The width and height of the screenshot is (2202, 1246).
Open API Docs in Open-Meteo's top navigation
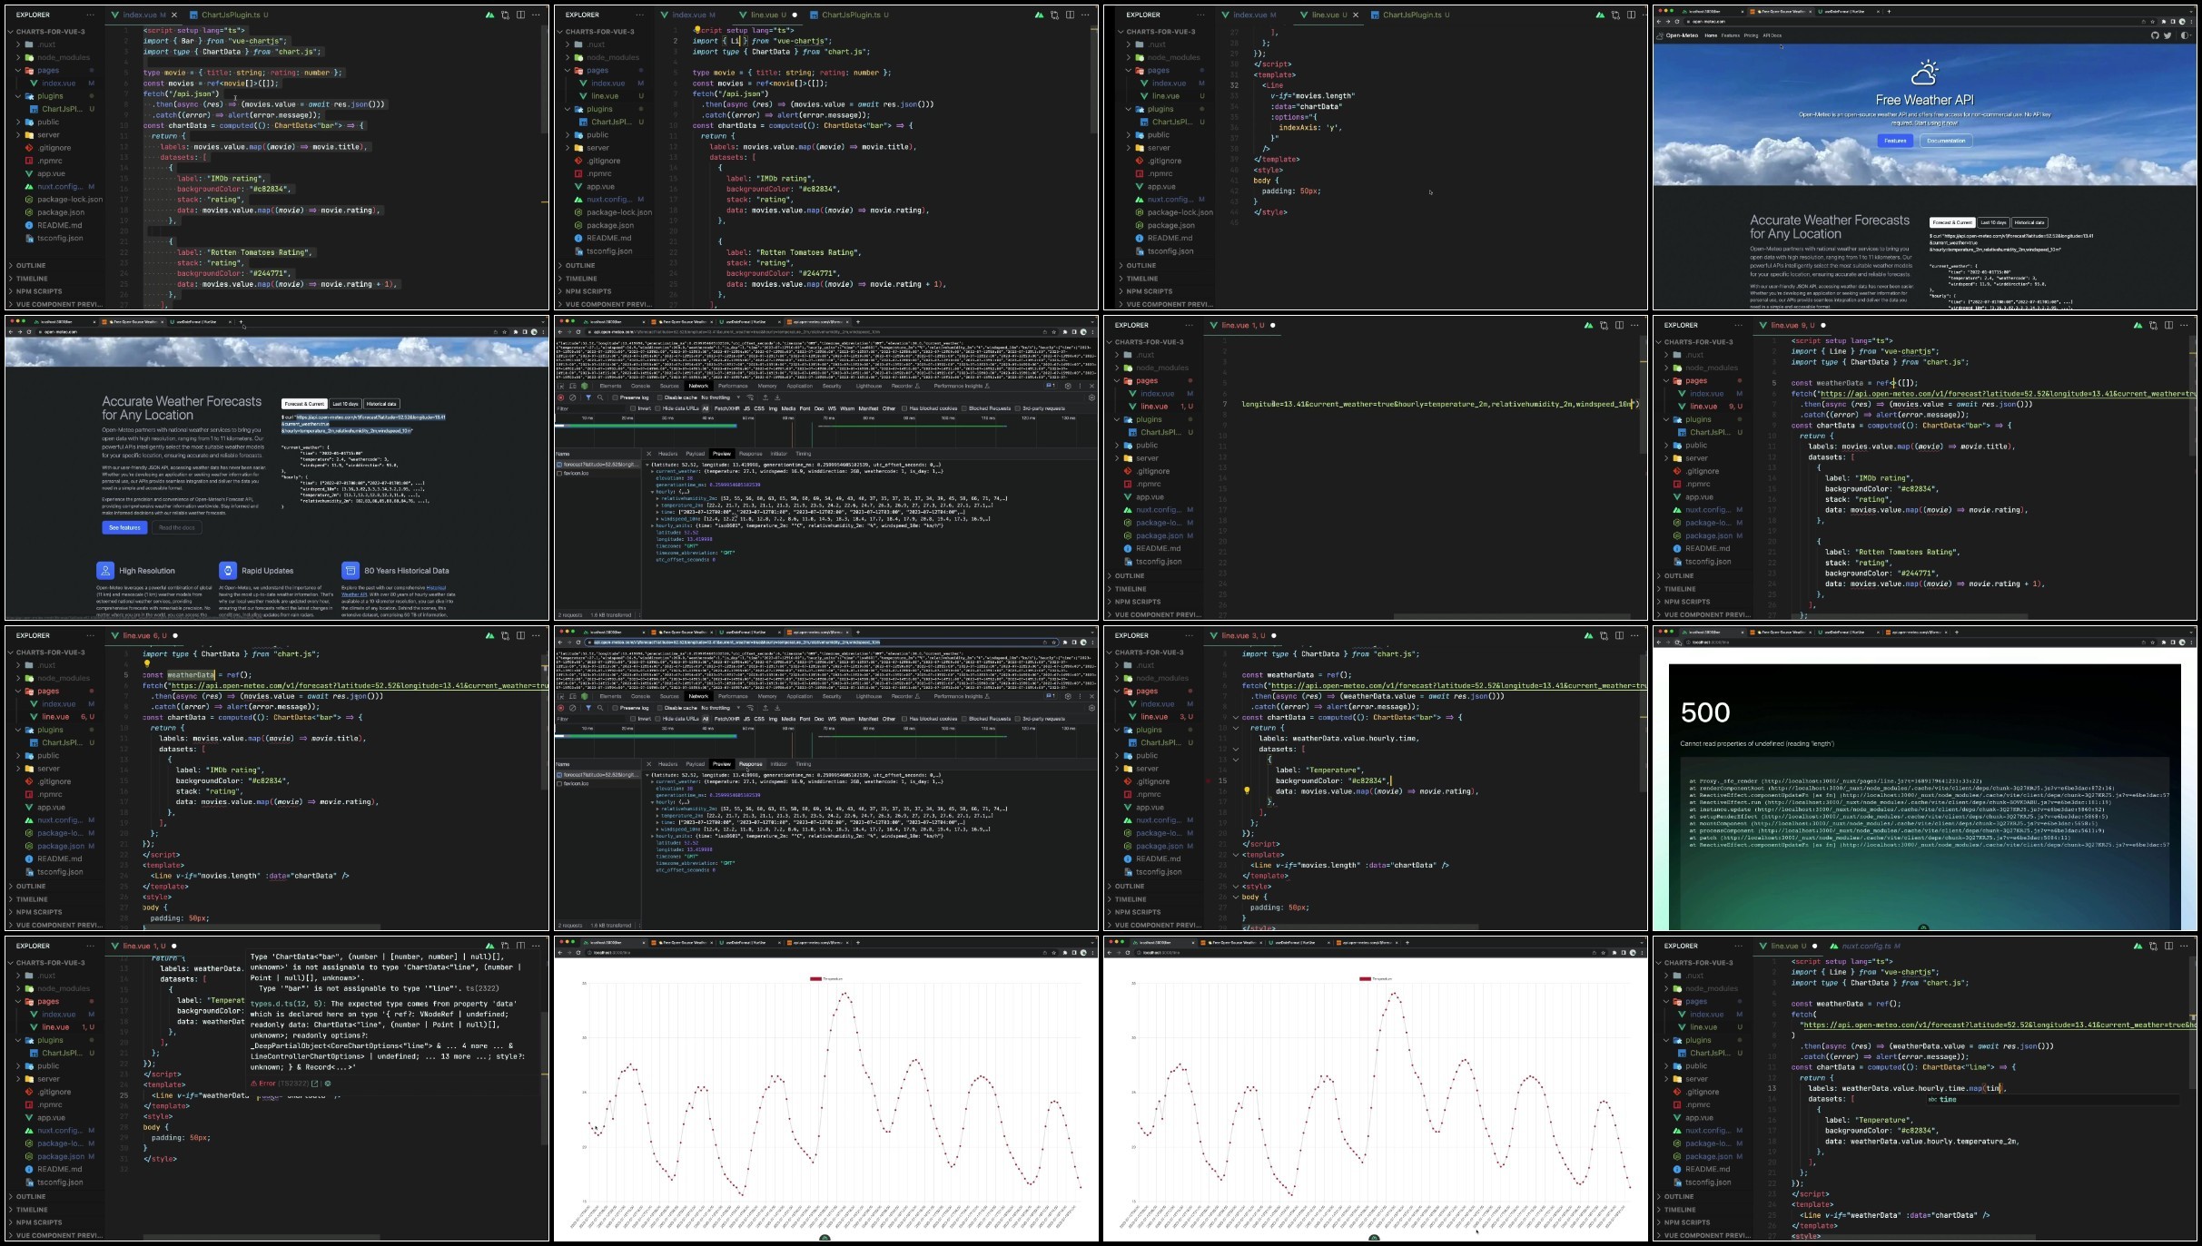click(1772, 35)
